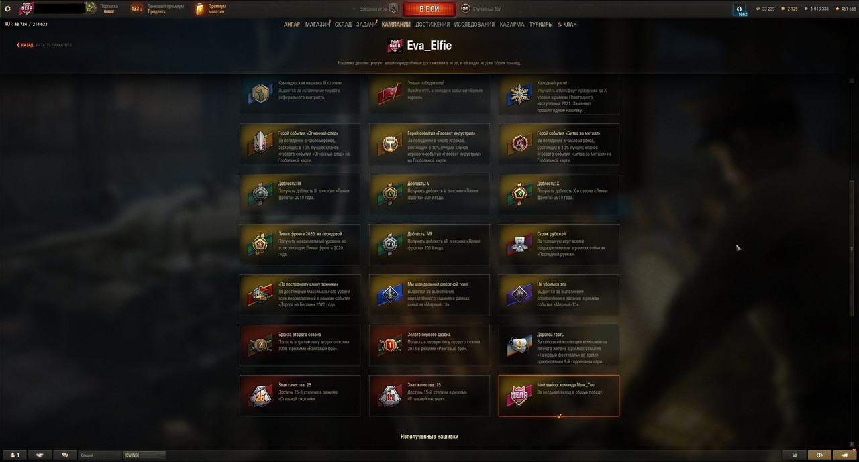Image resolution: width=859 pixels, height=462 pixels.
Task: Open the ИССЛЕДОВАНИЯ tab
Action: tap(474, 25)
